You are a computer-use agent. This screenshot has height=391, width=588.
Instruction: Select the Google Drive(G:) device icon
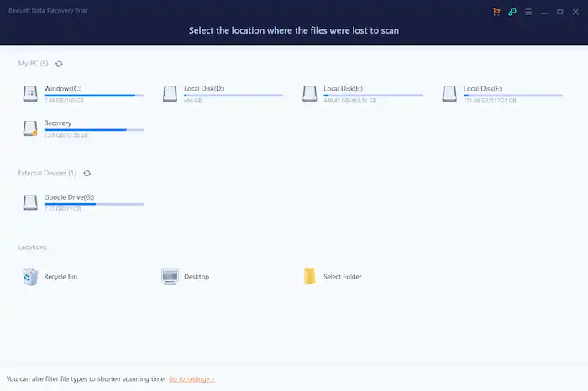pos(30,201)
